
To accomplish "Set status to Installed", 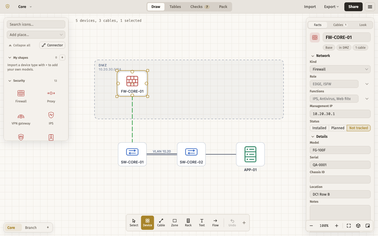I will coord(319,128).
